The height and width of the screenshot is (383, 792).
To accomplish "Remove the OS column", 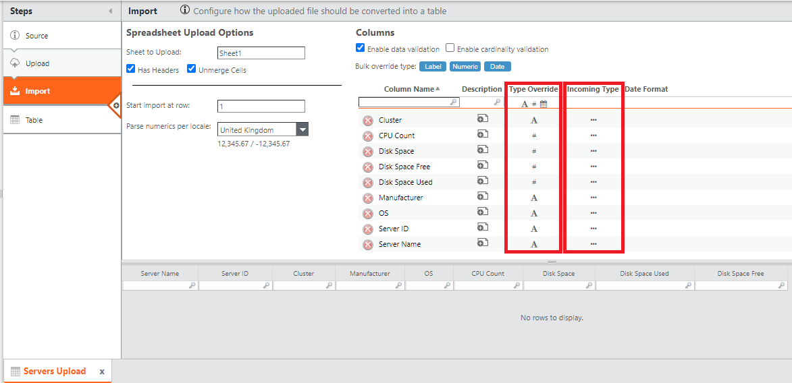I will [x=368, y=214].
